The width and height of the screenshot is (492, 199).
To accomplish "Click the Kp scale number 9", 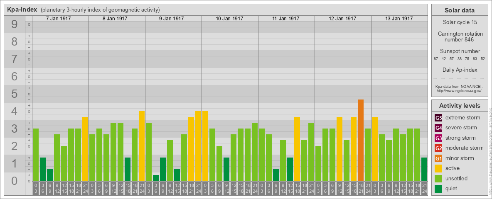I will pyautogui.click(x=14, y=24).
